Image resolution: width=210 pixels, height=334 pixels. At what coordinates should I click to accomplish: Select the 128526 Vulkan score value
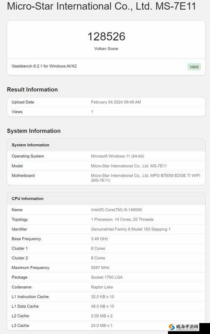pos(106,37)
